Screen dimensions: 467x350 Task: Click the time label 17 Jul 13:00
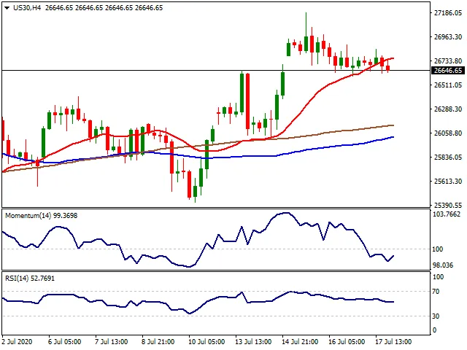point(393,342)
